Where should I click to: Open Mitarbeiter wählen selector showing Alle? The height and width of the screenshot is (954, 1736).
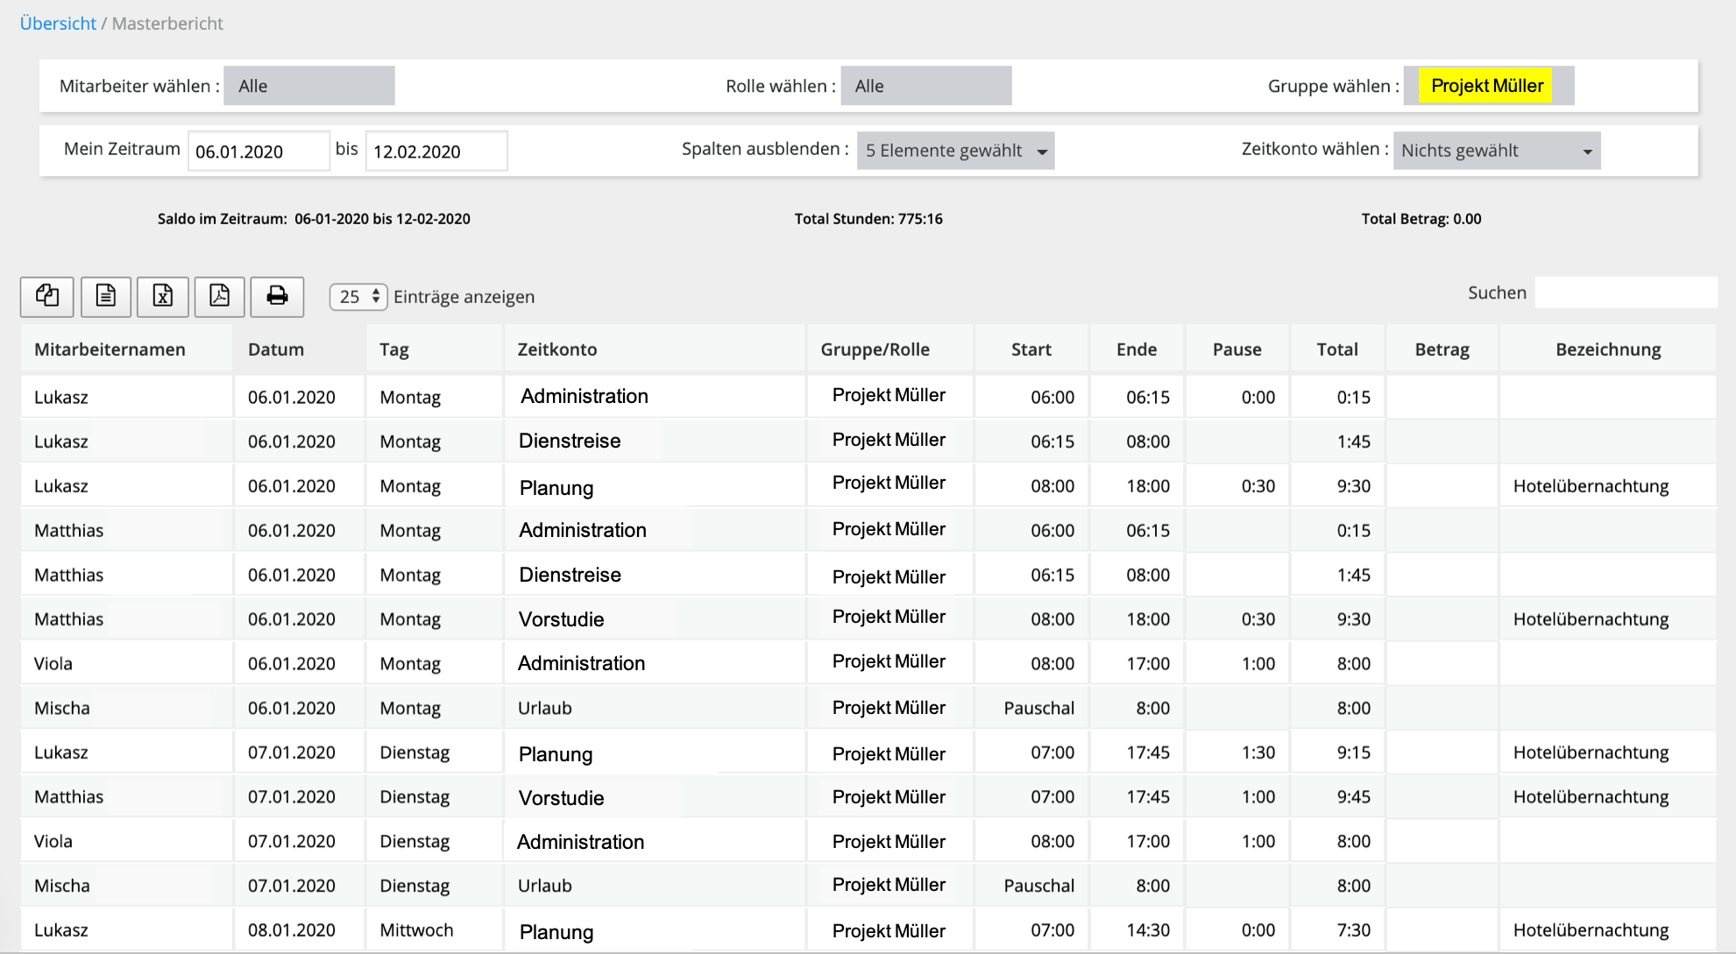click(x=308, y=86)
